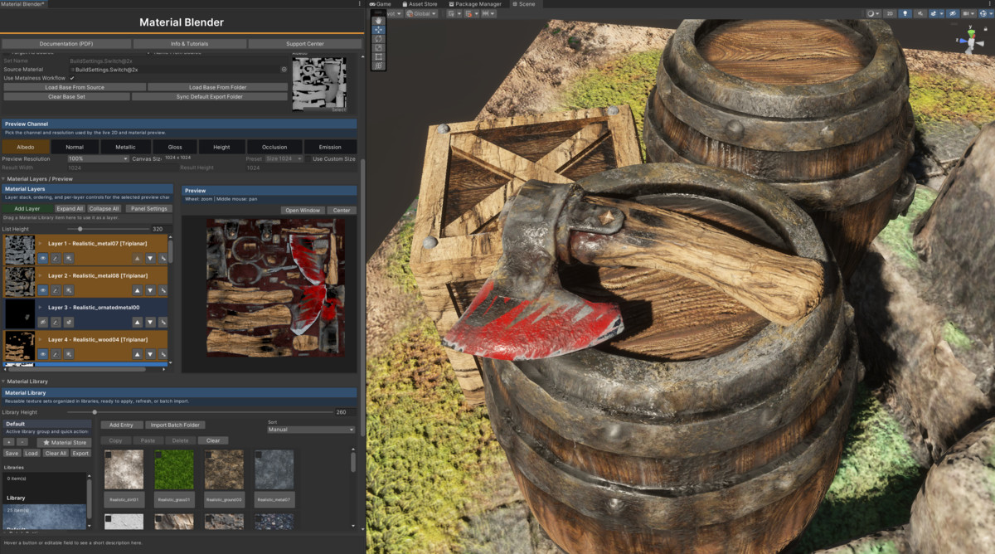Toggle visibility of Layer 3 Realistic_ornatedmetal00
Screen dimensions: 995x554
(x=43, y=323)
